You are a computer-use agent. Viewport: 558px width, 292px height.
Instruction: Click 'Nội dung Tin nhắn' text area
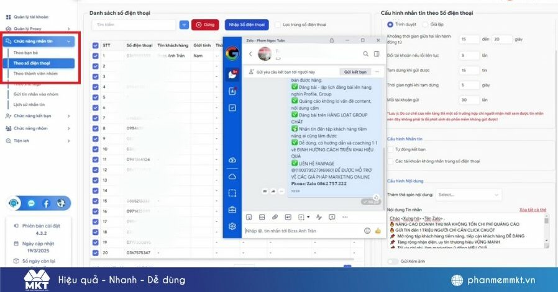coord(468,231)
